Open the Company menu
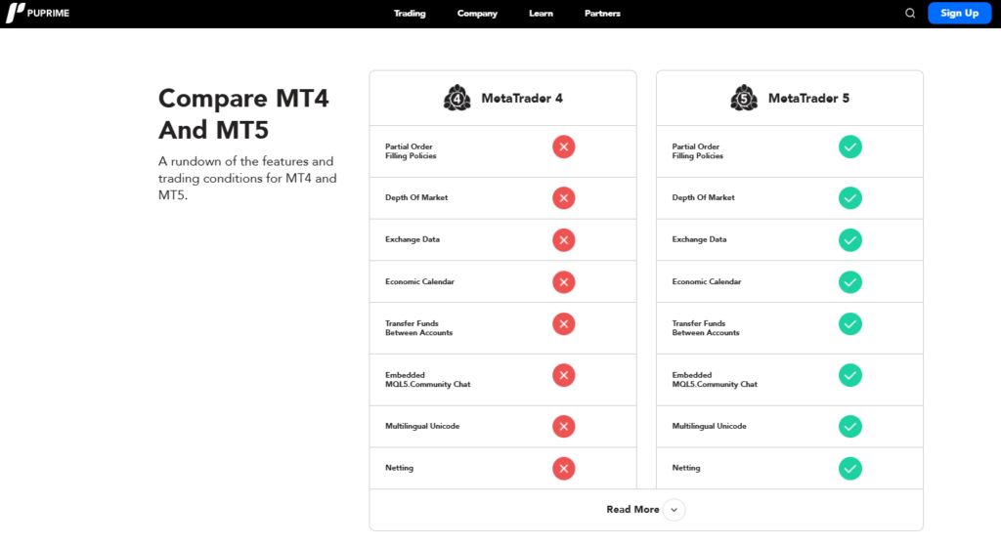 coord(477,14)
